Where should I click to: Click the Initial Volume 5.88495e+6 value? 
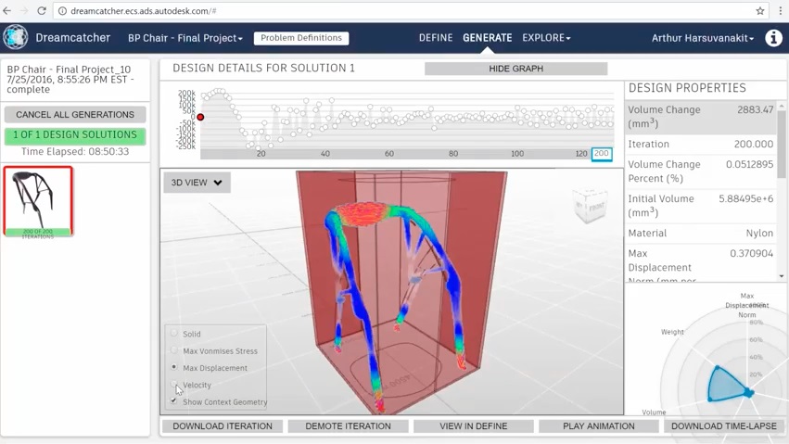[x=745, y=198]
